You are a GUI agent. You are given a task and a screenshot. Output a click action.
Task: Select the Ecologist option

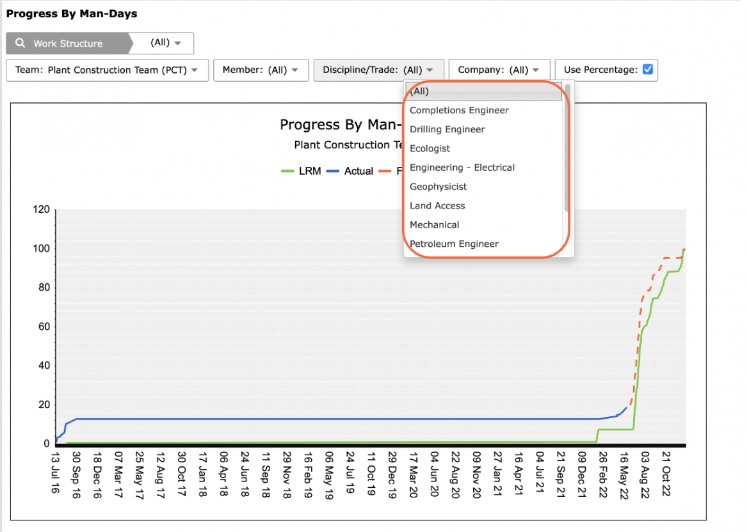[x=430, y=148]
